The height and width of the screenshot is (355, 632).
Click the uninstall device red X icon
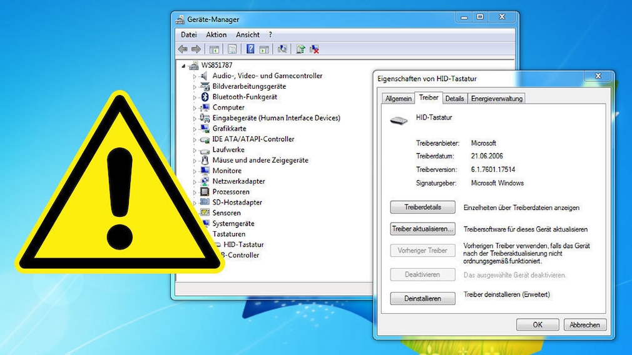[x=314, y=49]
